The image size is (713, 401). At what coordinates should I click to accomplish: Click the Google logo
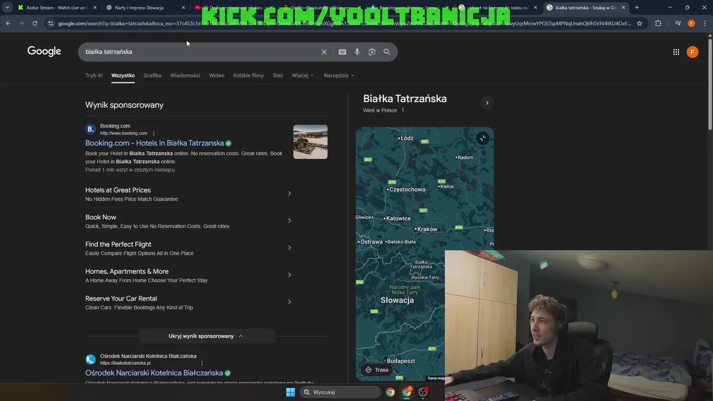(x=44, y=51)
